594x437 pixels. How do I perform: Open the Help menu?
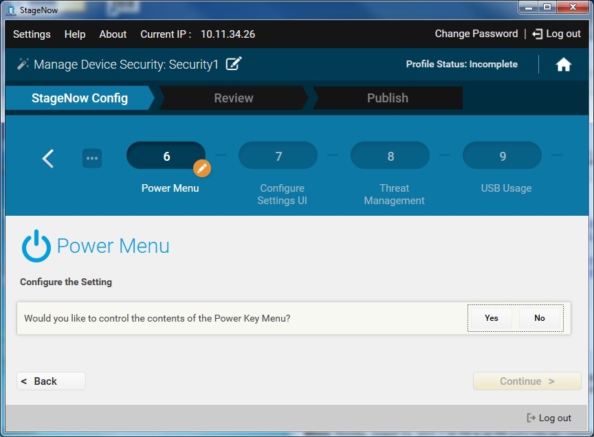[x=75, y=34]
